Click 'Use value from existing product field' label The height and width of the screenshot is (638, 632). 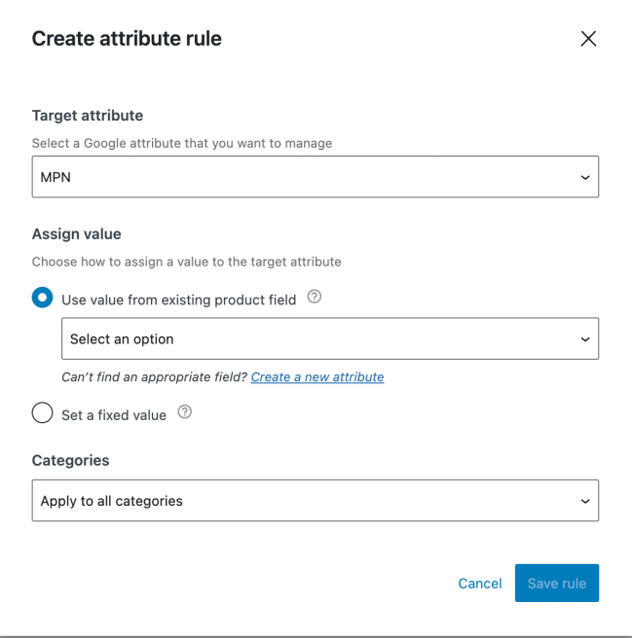[178, 301]
